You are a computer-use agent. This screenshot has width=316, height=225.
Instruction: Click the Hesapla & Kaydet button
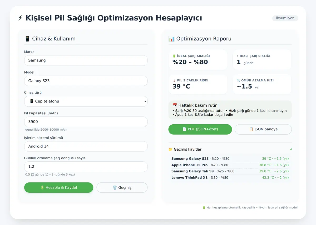[x=59, y=188]
